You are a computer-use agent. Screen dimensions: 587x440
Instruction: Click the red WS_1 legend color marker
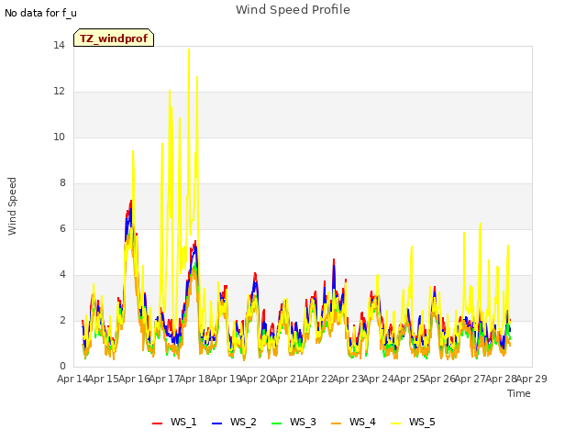(x=157, y=423)
